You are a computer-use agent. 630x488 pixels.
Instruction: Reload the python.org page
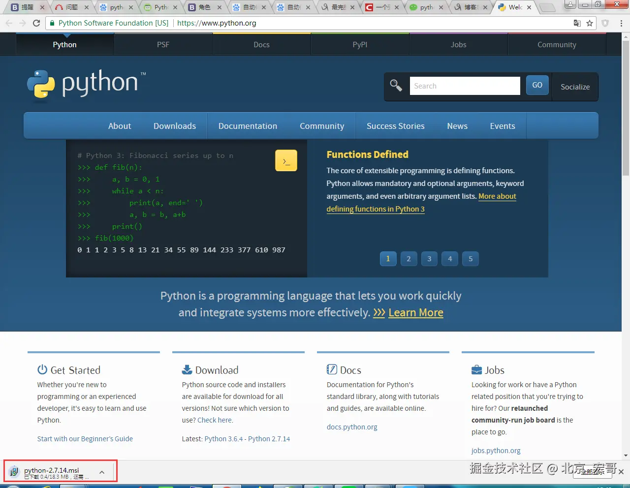36,23
